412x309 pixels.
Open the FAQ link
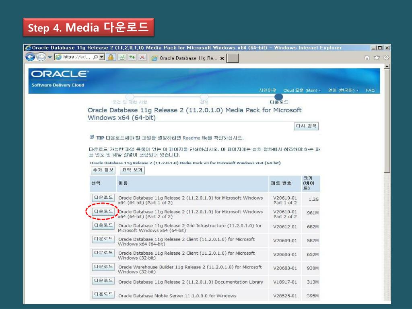pos(370,90)
